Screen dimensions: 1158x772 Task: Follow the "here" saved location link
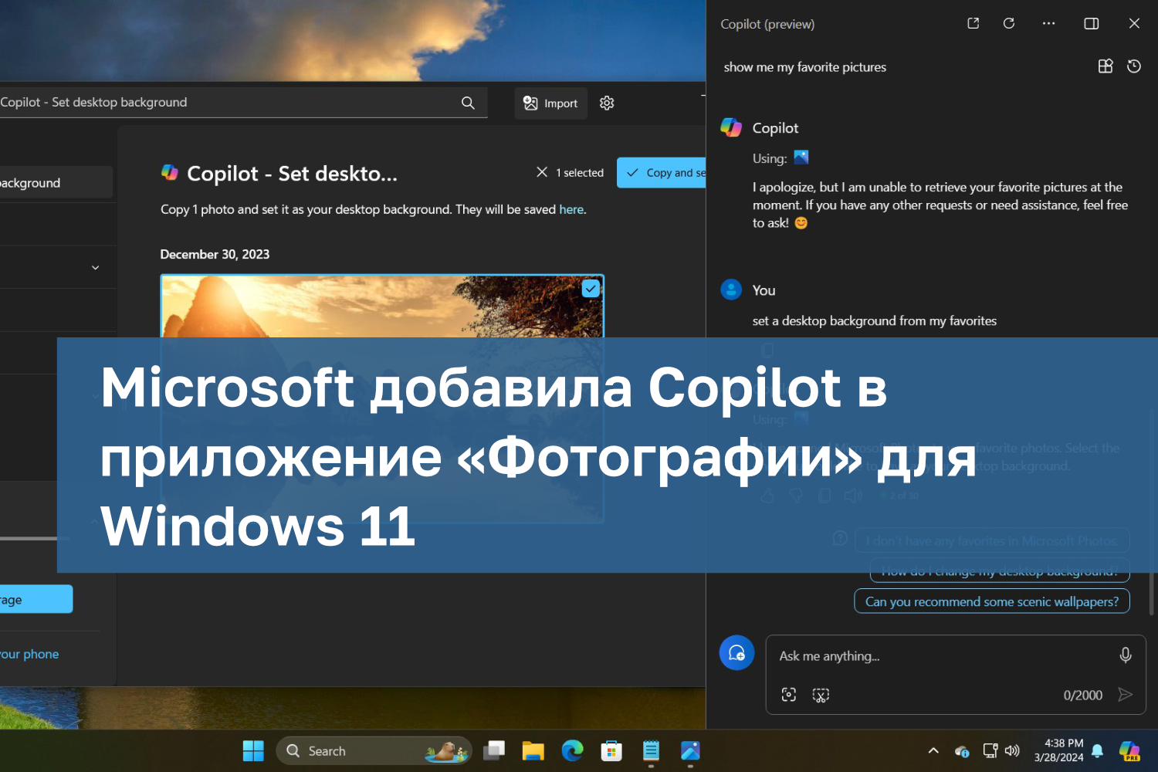[571, 209]
